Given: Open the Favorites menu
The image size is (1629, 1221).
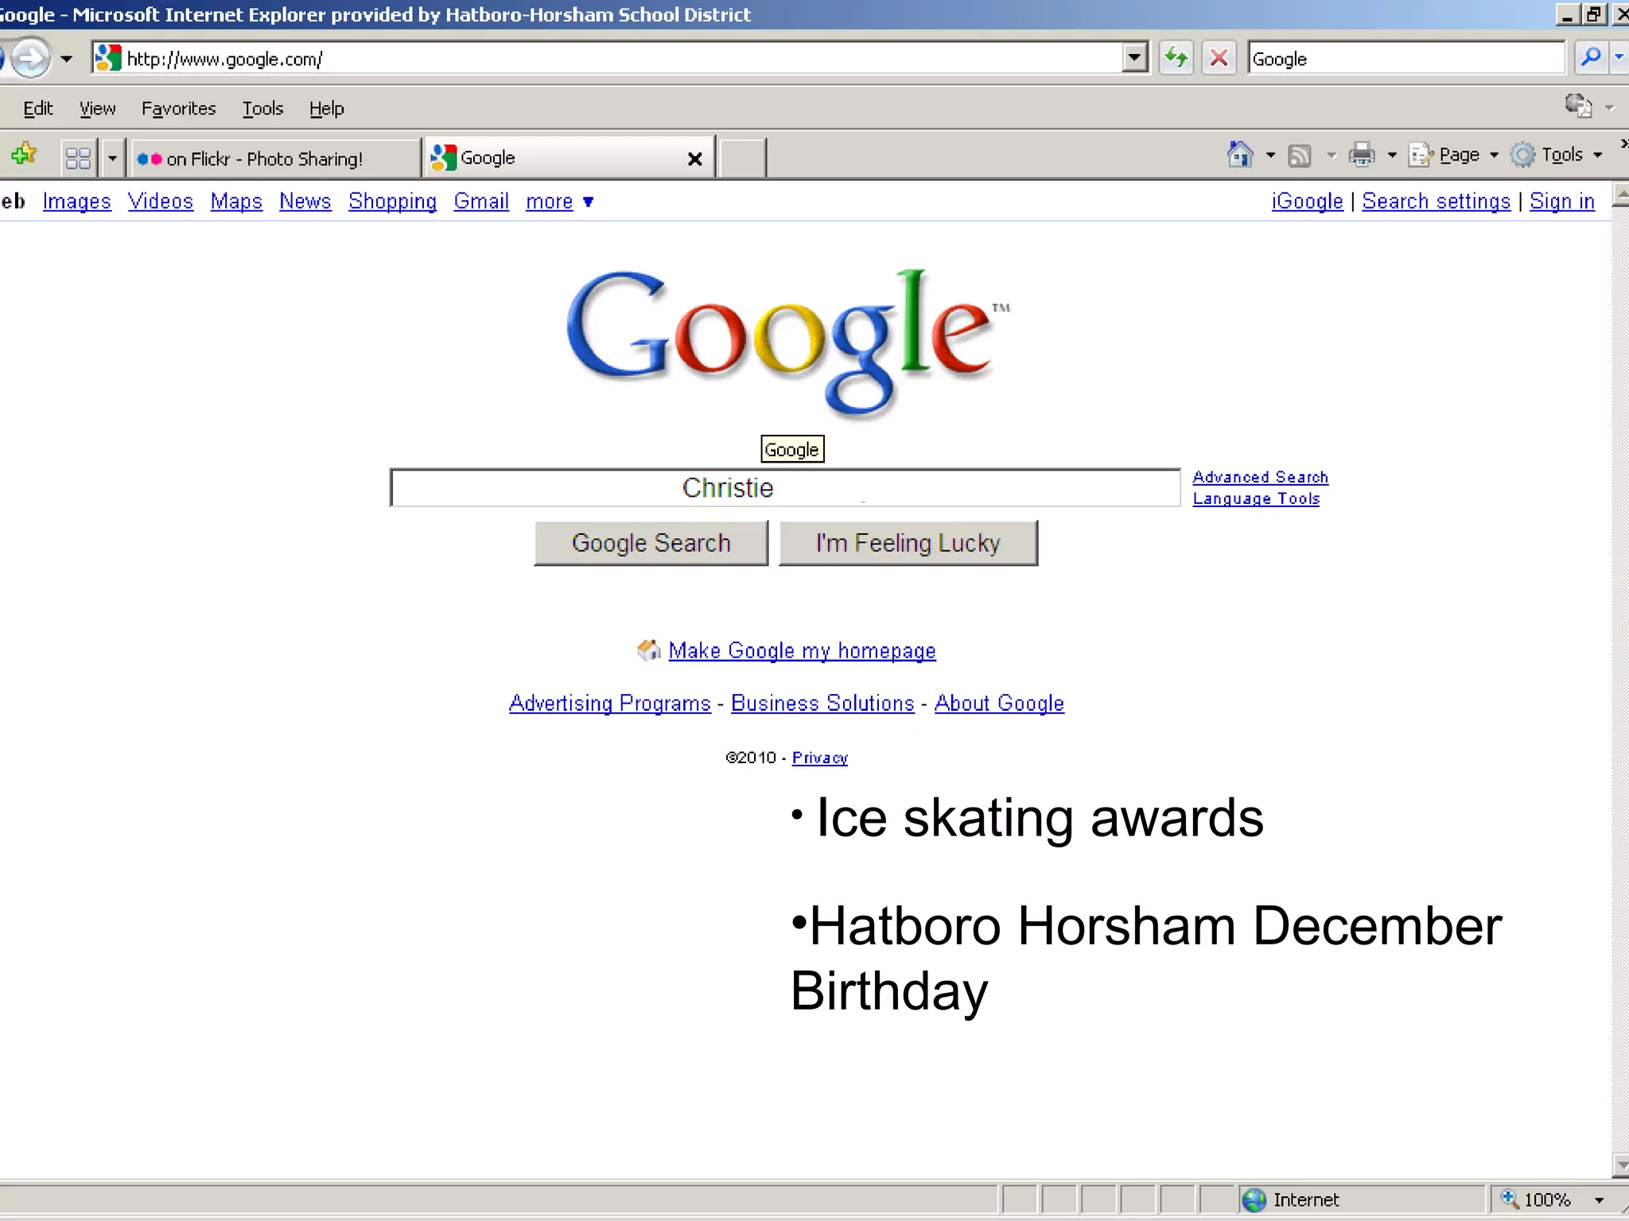Looking at the screenshot, I should [178, 109].
